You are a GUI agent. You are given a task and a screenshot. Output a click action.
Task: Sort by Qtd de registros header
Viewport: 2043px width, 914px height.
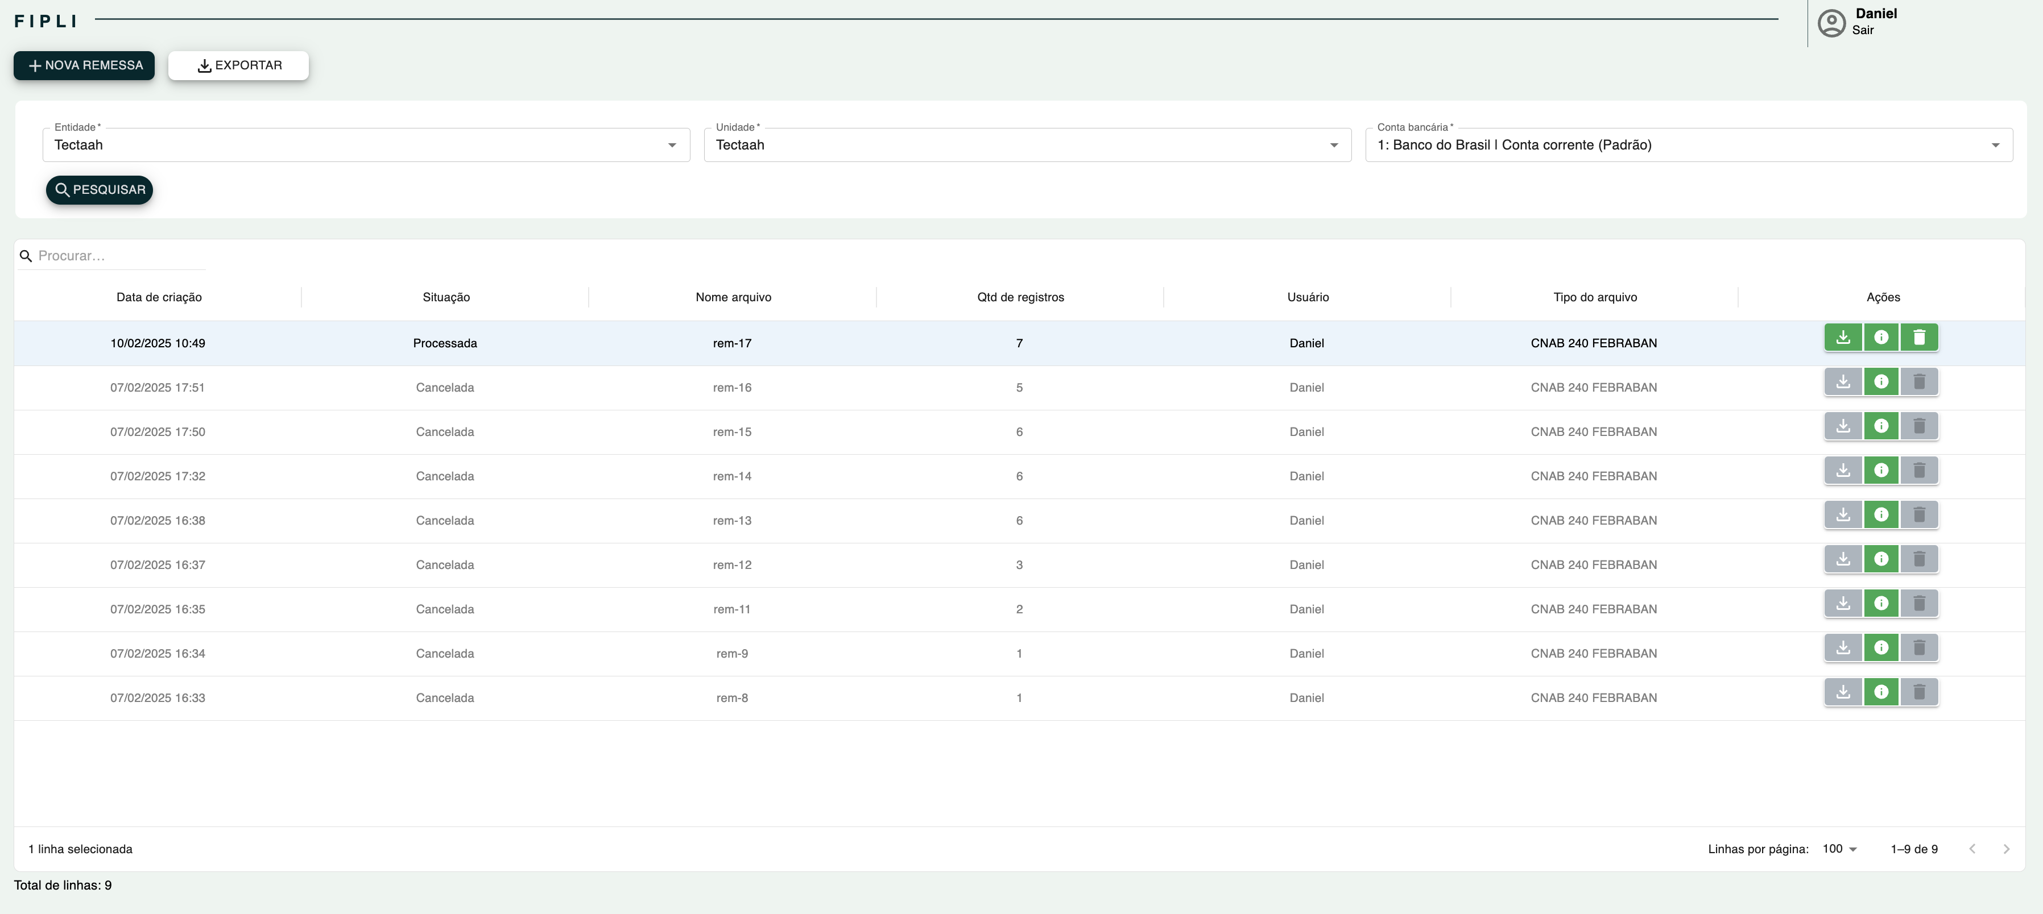coord(1020,297)
